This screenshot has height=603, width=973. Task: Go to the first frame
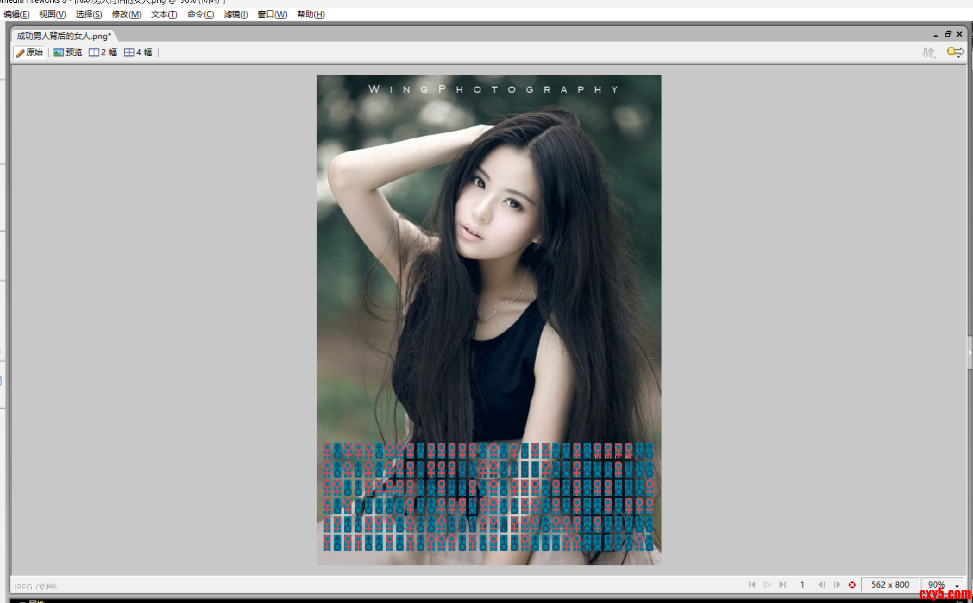pos(752,584)
